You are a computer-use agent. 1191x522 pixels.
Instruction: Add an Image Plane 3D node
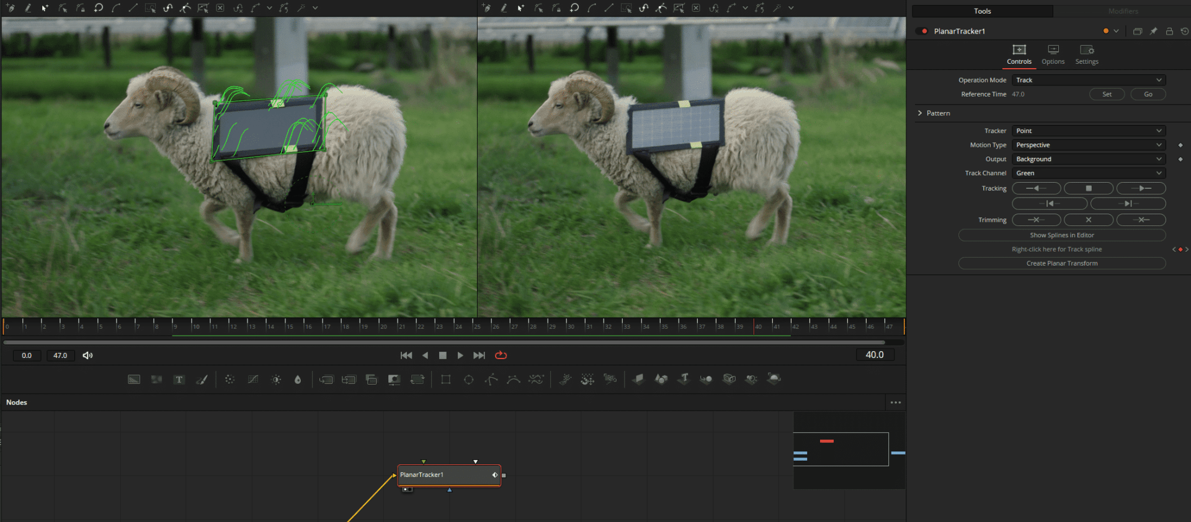638,378
